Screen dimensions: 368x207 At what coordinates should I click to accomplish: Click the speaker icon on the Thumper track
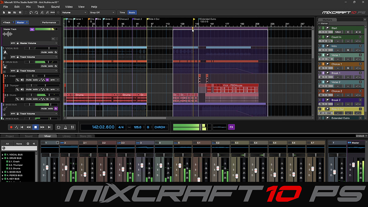[x=22, y=89]
